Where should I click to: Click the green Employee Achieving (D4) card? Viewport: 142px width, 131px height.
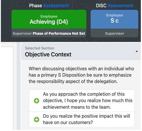tap(49, 19)
